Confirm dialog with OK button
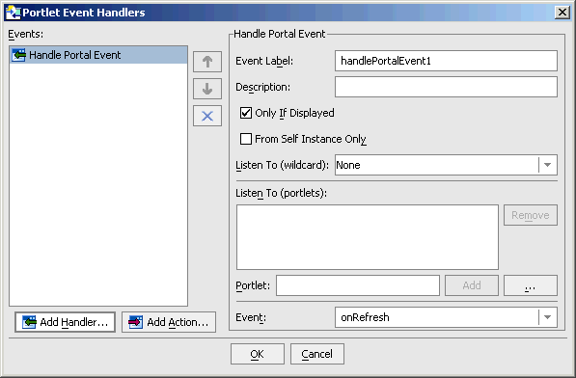This screenshot has height=378, width=576. (258, 354)
